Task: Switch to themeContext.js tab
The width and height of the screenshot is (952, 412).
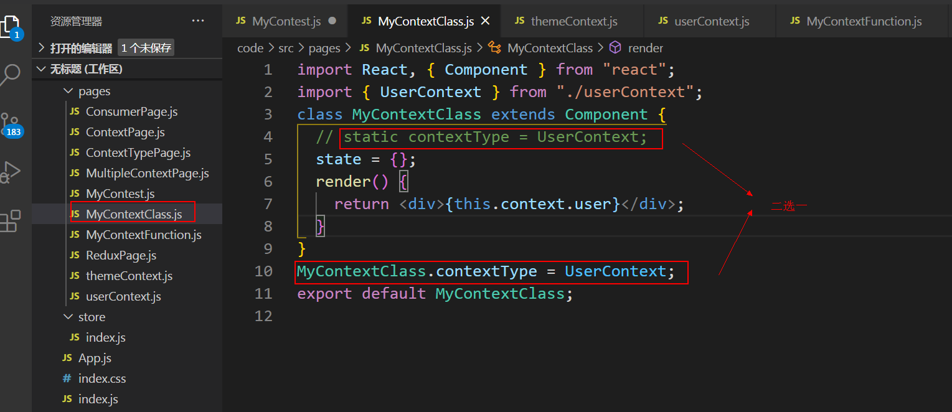Action: 573,21
